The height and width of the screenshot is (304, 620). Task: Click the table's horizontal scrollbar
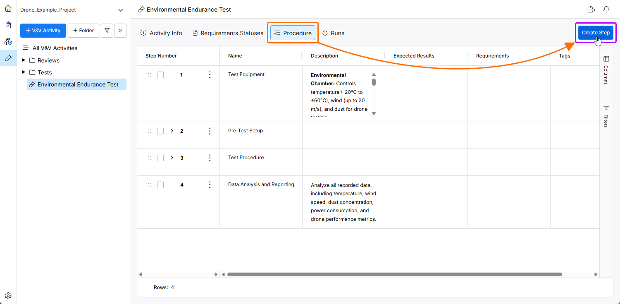(394, 274)
